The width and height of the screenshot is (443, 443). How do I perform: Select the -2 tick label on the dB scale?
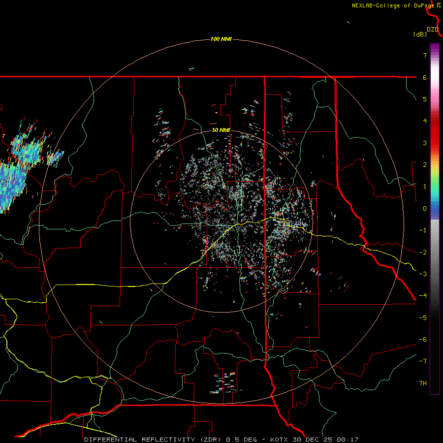[x=423, y=252]
